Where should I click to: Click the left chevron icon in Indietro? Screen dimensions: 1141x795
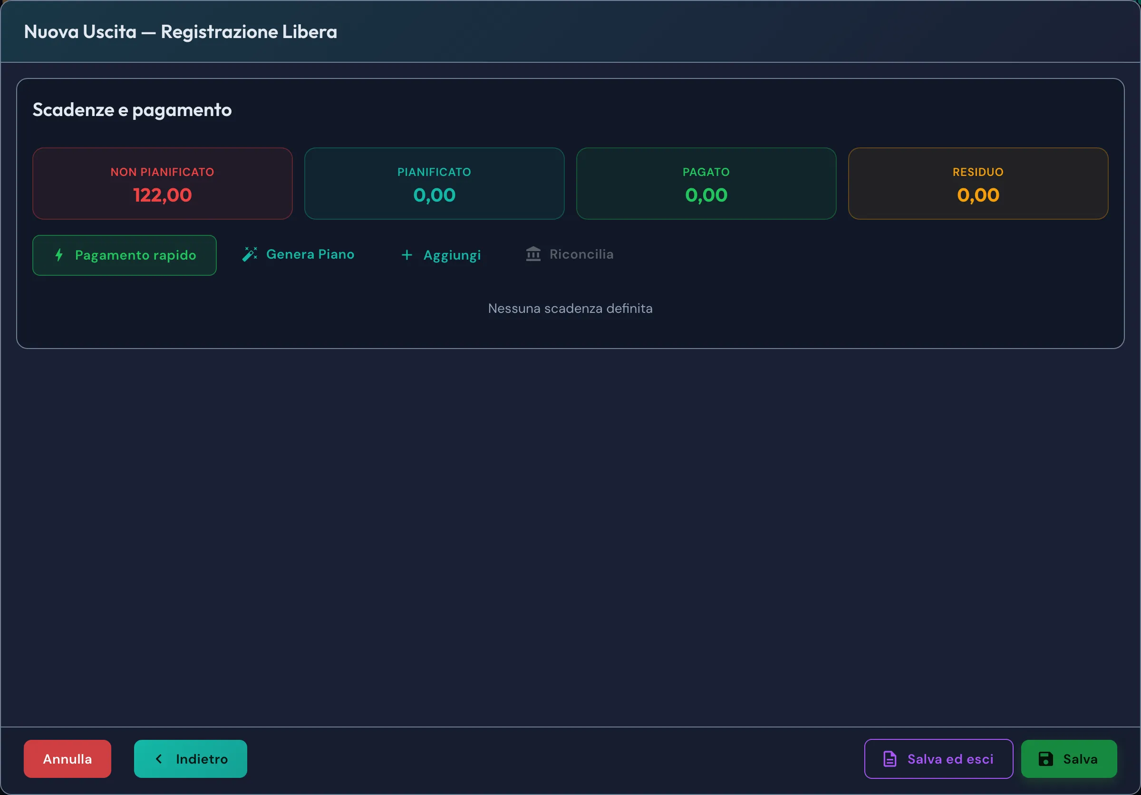pos(158,759)
